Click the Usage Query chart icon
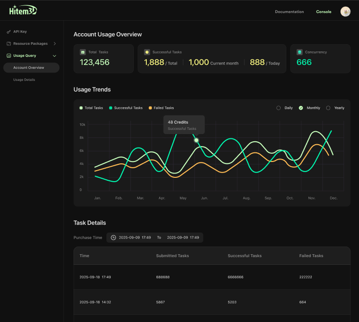Image resolution: width=359 pixels, height=322 pixels. coord(9,56)
